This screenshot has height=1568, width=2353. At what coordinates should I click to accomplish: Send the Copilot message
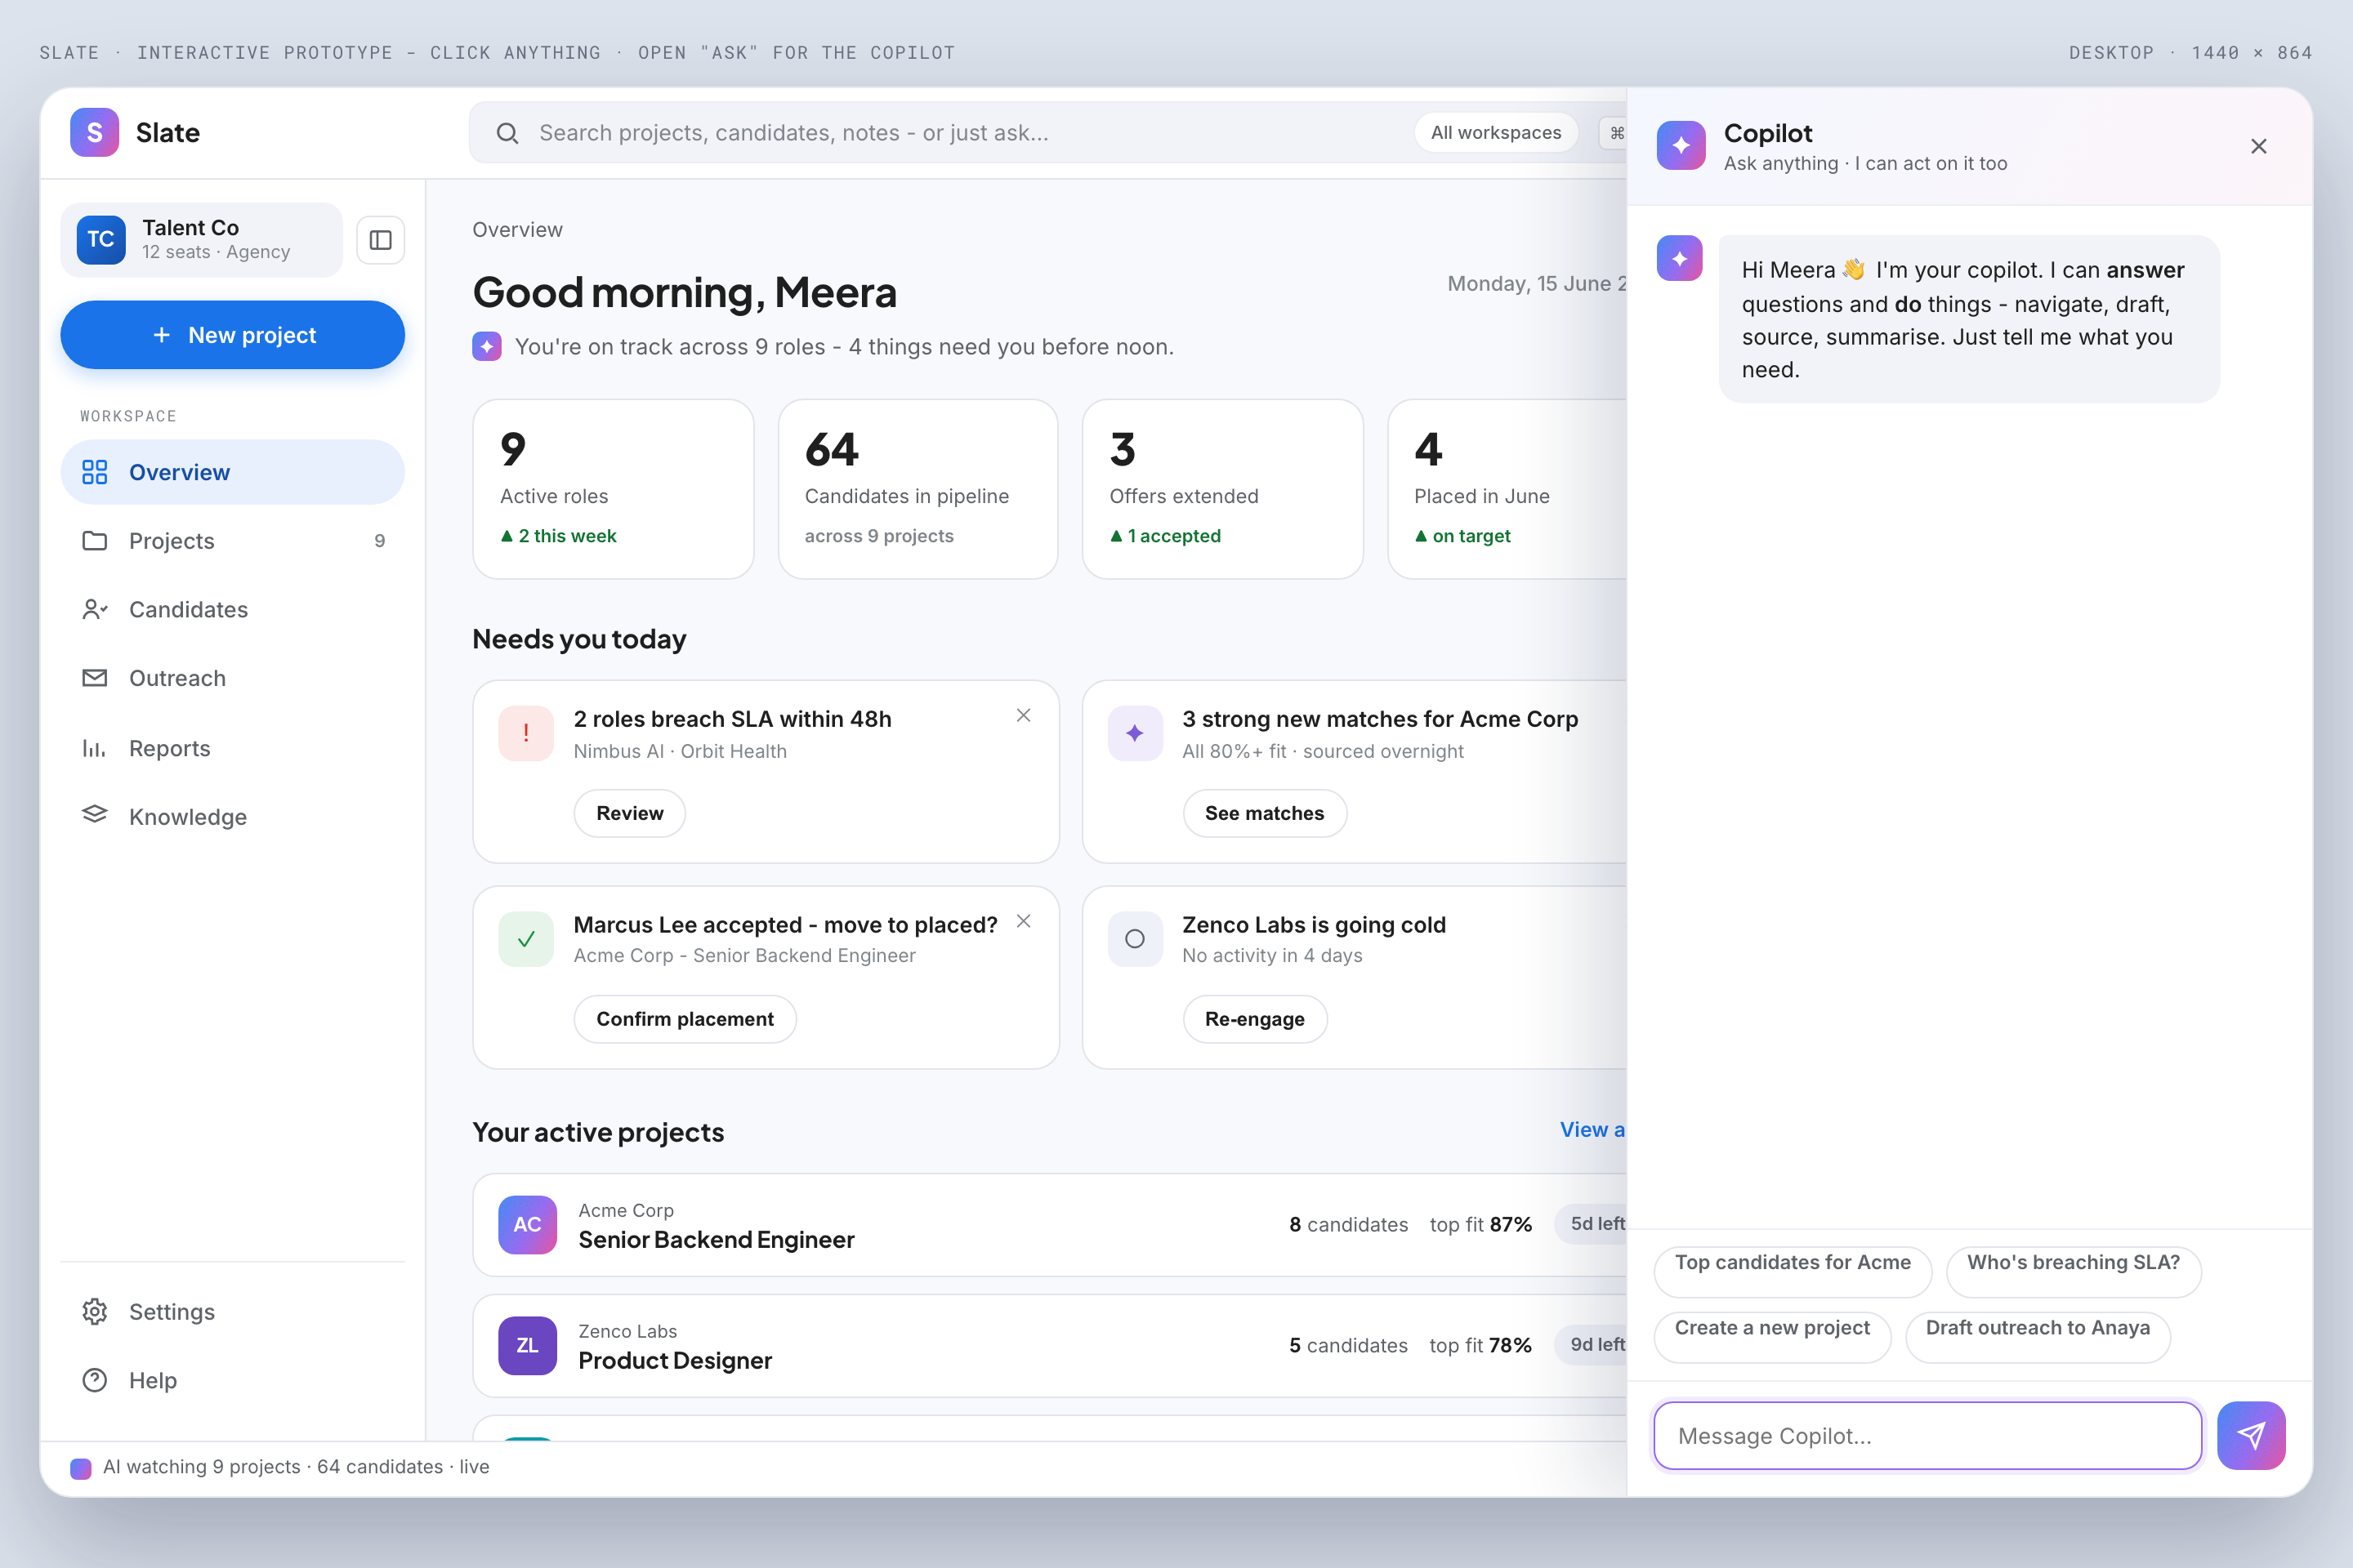tap(2251, 1436)
